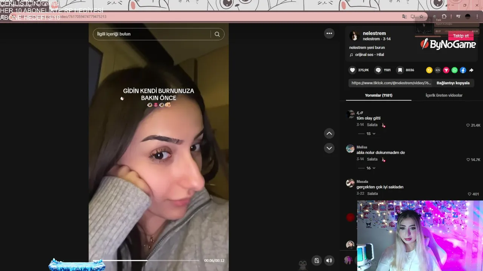
Task: Like the comment "gerçekten çok iyi sakladın"
Action: tap(470, 194)
